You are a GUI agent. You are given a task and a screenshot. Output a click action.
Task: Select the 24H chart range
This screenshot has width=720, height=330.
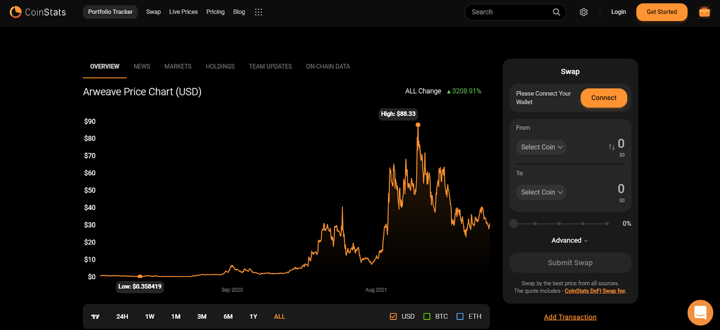click(122, 317)
